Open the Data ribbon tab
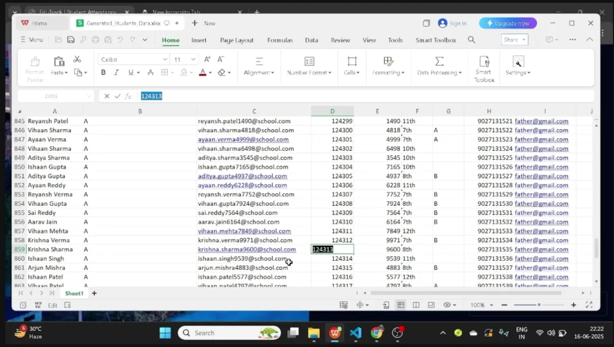 [311, 40]
